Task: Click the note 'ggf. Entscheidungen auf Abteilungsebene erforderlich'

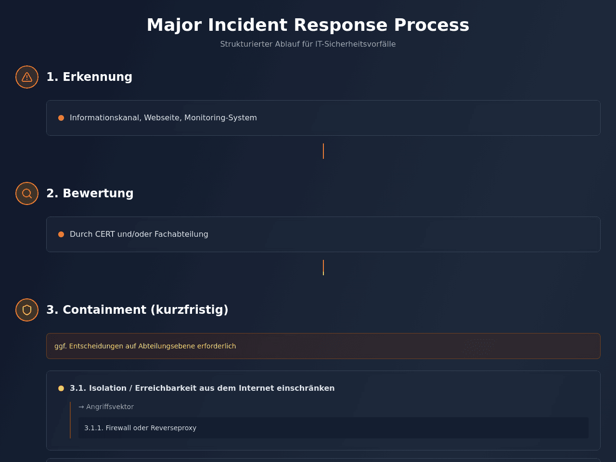Action: point(323,346)
